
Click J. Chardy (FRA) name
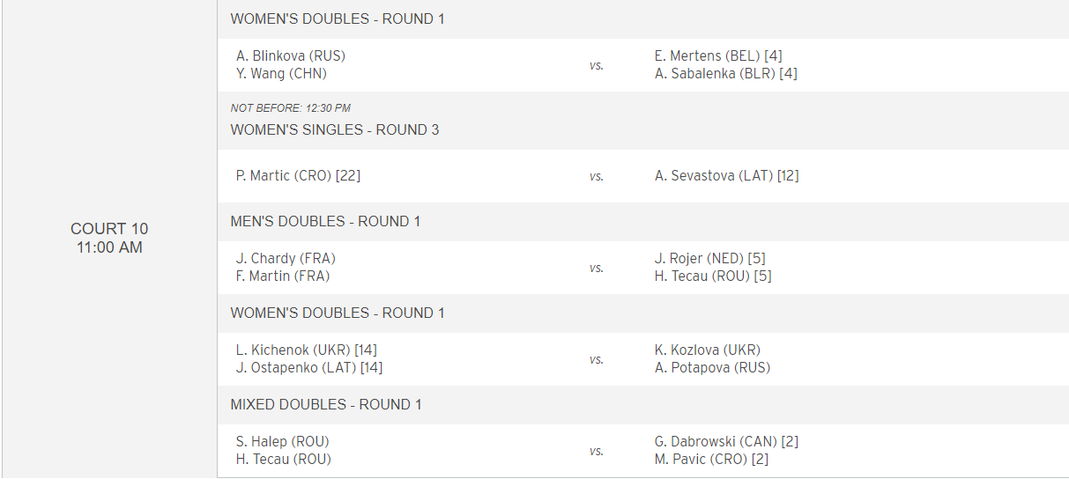coord(286,258)
